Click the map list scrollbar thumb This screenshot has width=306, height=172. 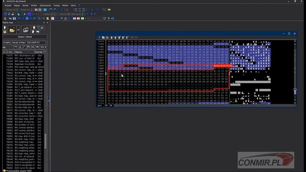[x=45, y=141]
